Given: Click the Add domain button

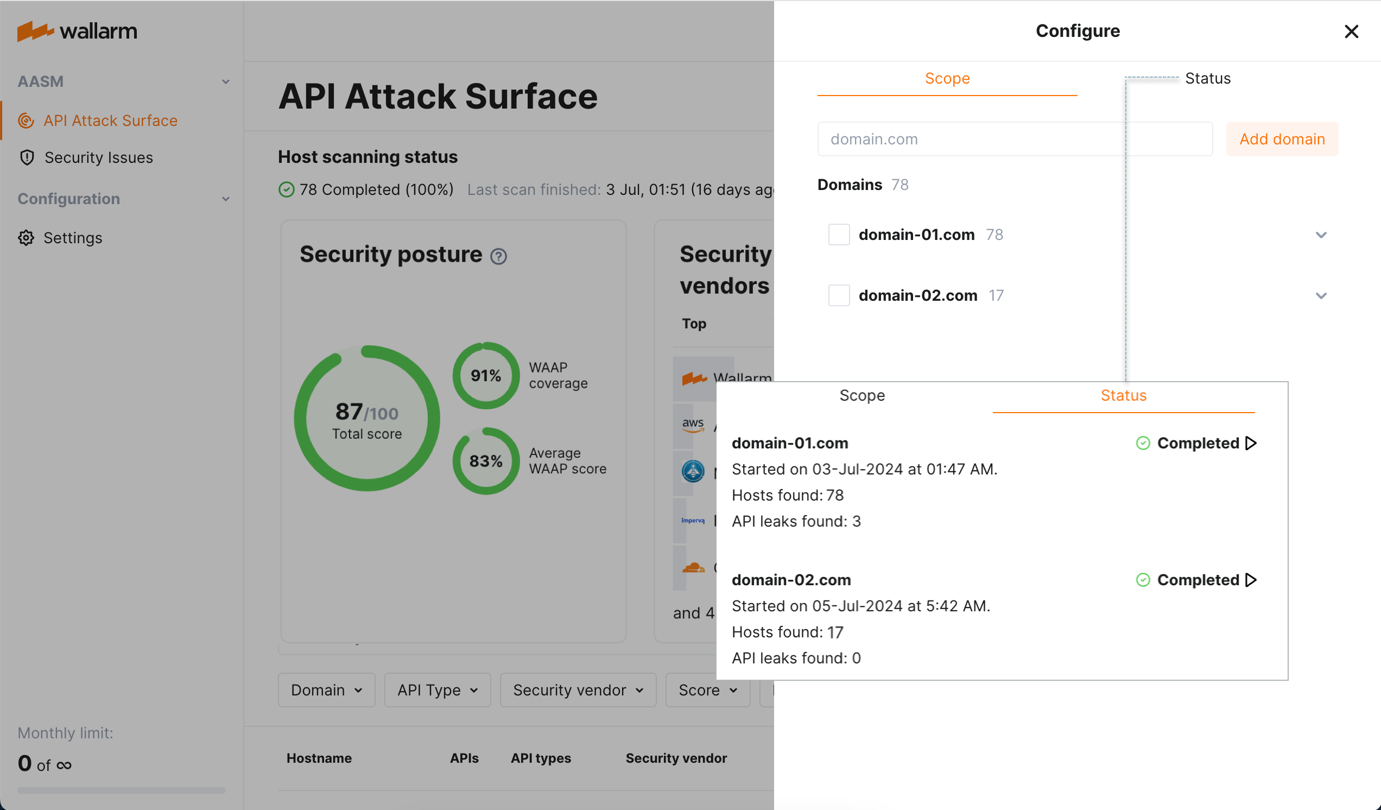Looking at the screenshot, I should (x=1282, y=139).
